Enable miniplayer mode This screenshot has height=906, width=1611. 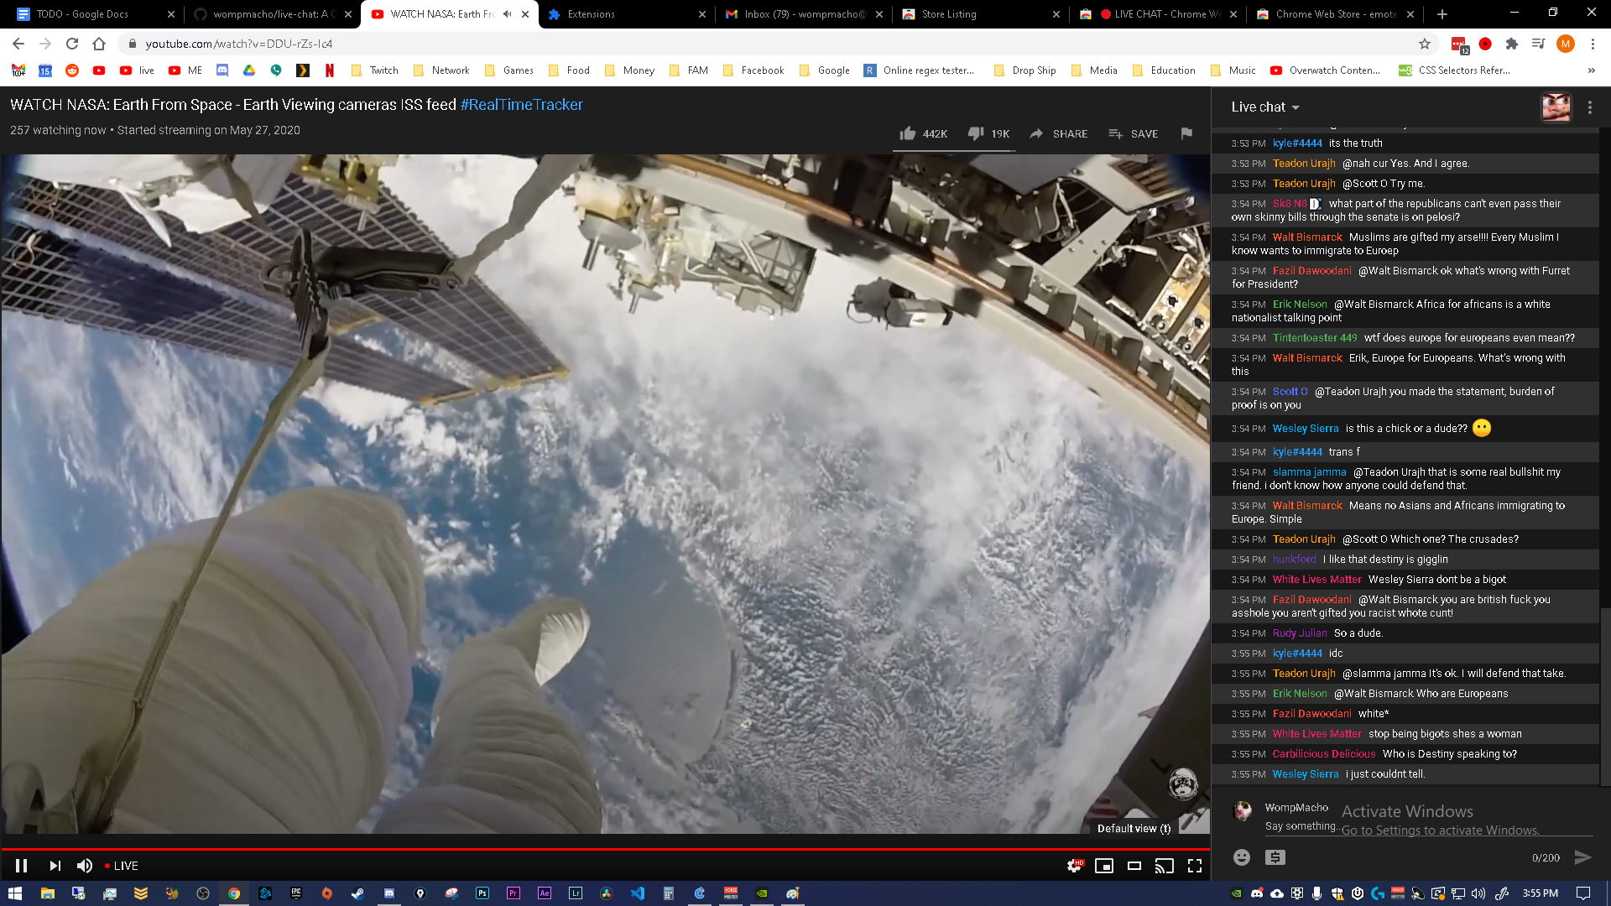pyautogui.click(x=1104, y=866)
